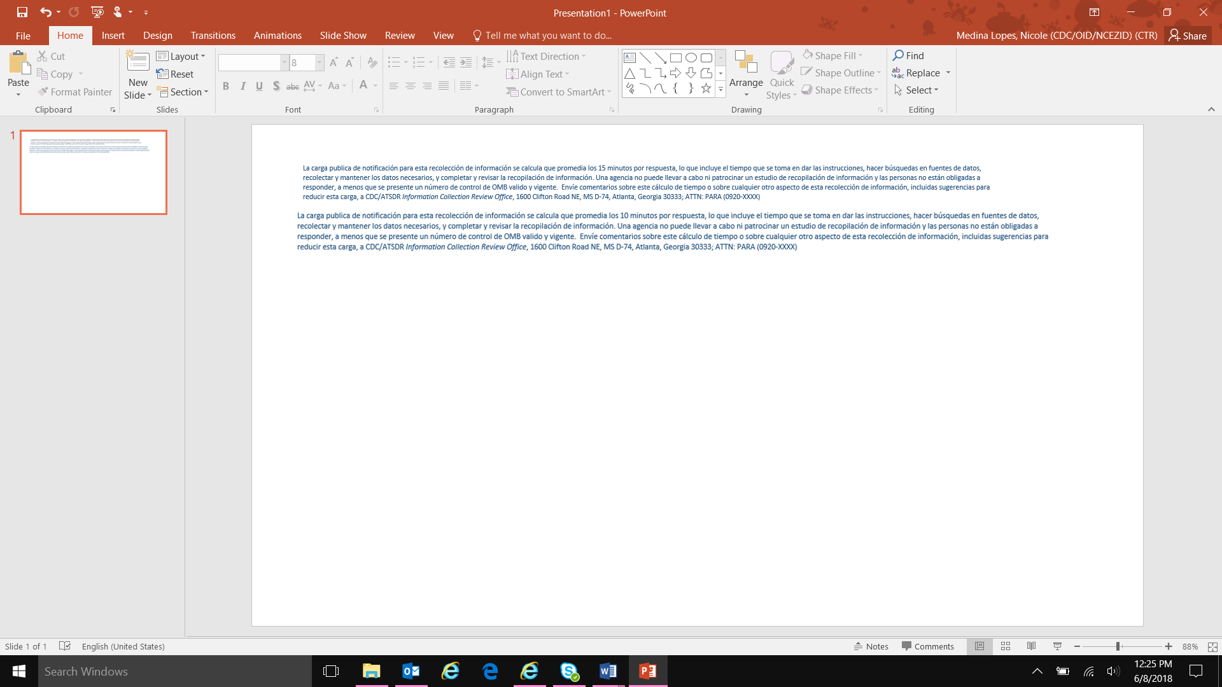Click the Slide Sorter view icon

(1006, 646)
